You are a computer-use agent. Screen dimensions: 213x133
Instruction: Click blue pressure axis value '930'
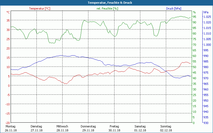206,123
